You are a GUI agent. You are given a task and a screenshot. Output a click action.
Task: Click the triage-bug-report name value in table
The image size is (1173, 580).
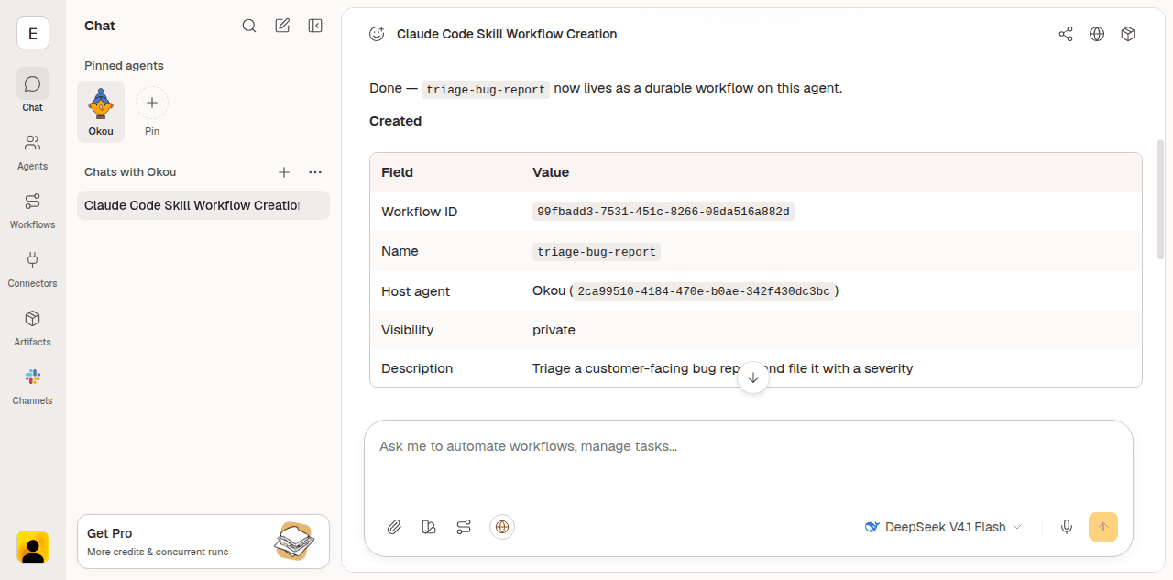(x=597, y=252)
